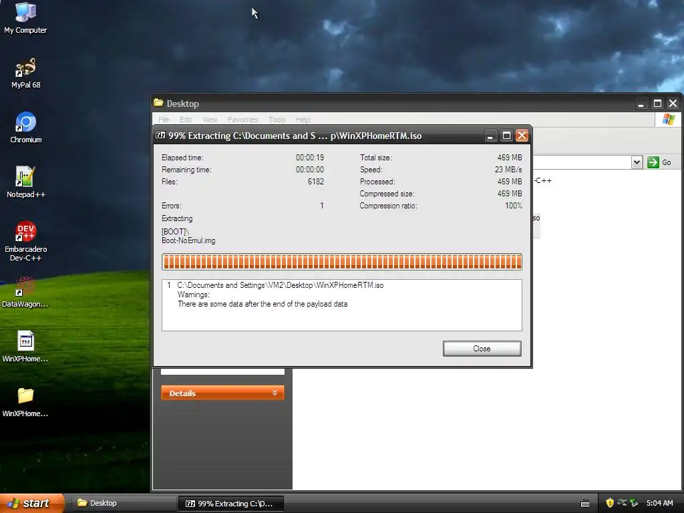The height and width of the screenshot is (513, 684).
Task: Launch MyPal 68 browser shortcut
Action: click(25, 73)
